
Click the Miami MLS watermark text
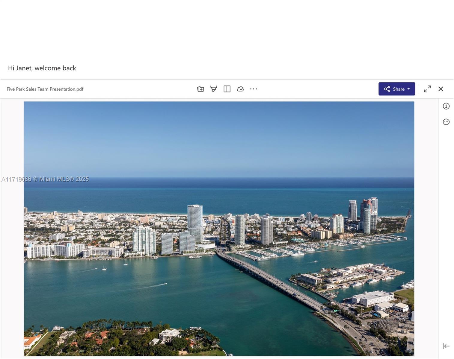click(45, 179)
